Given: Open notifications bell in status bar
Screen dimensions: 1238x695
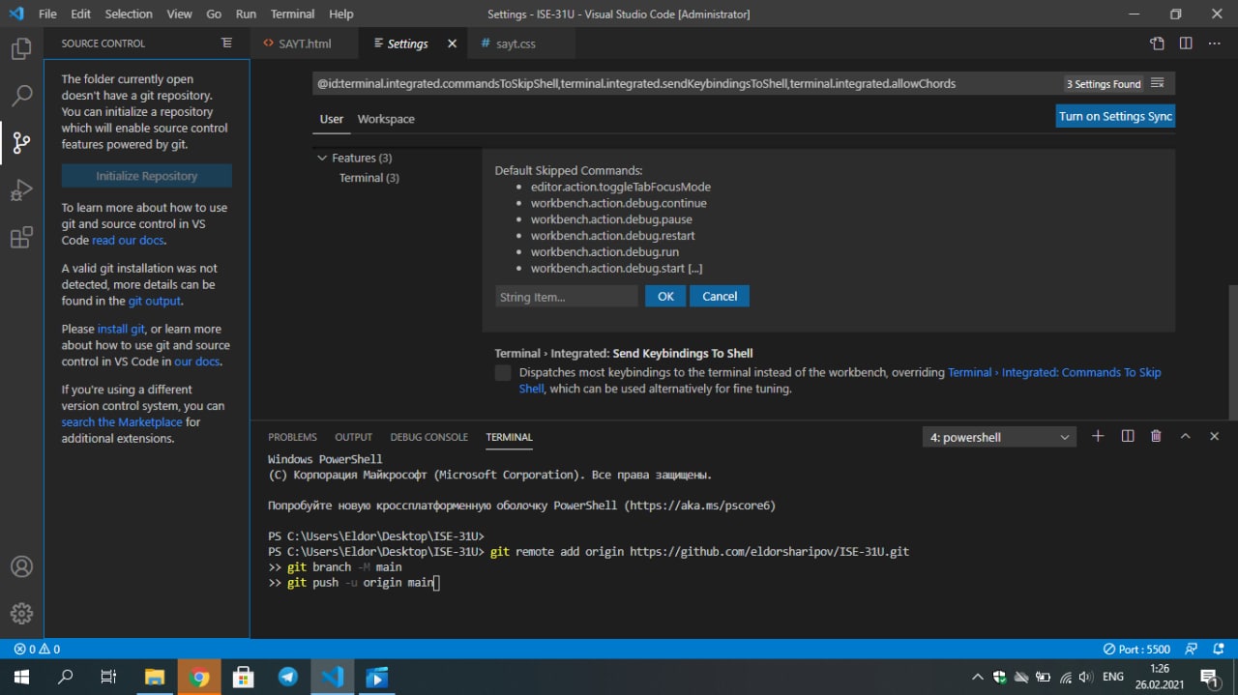Looking at the screenshot, I should 1219,650.
